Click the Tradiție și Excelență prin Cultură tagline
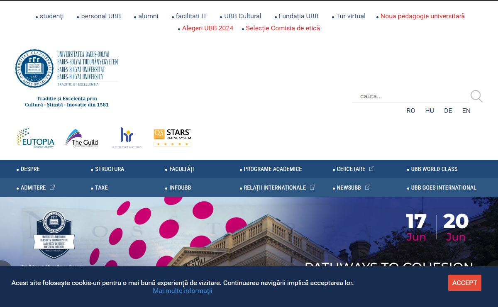This screenshot has height=307, width=498. pyautogui.click(x=67, y=102)
